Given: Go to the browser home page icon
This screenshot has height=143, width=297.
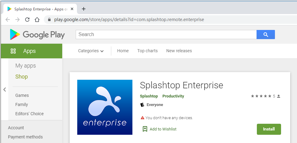Looking at the screenshot, I should [x=37, y=20].
